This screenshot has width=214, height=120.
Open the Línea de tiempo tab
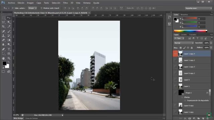tap(31, 118)
